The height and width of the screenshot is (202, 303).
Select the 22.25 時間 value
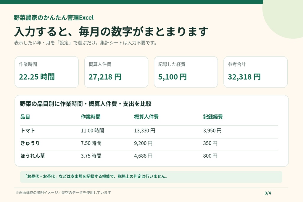coord(37,77)
